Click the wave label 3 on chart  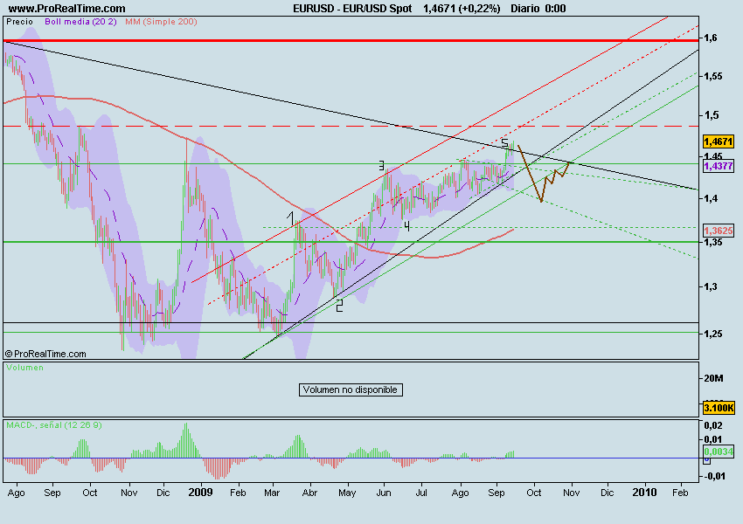click(381, 166)
